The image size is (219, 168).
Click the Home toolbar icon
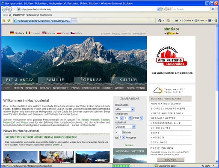tap(160, 20)
